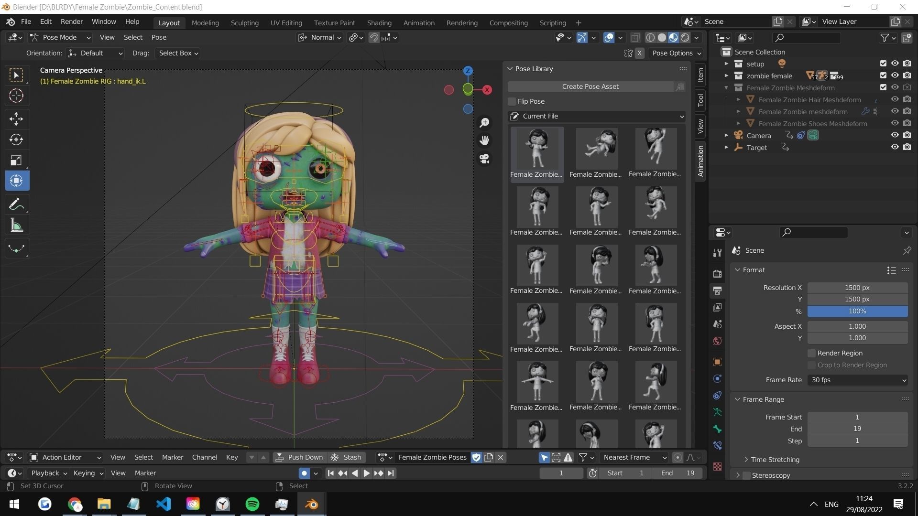
Task: Select the Scale tool
Action: [16, 160]
